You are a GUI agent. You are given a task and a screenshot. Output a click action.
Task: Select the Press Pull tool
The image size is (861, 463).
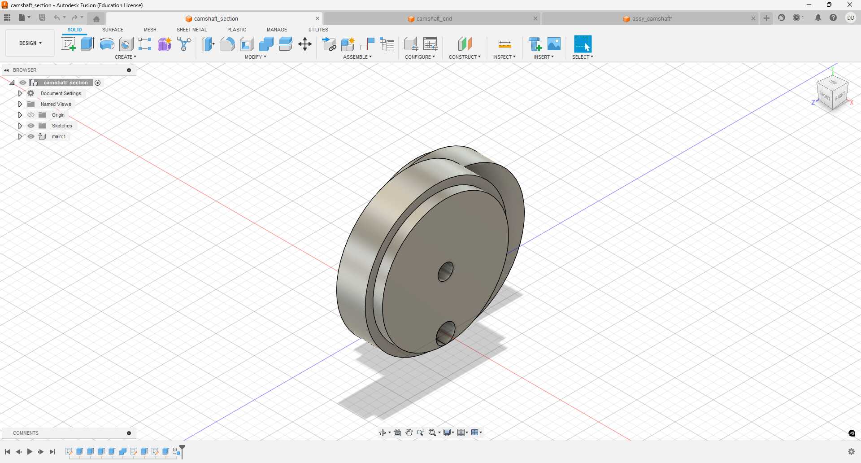point(208,44)
